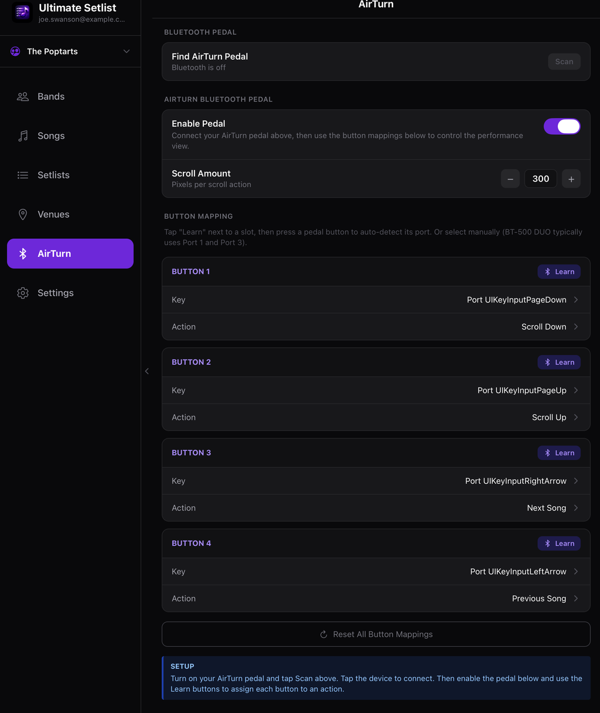Click the Settings gear icon in sidebar
Viewport: 600px width, 713px height.
23,293
